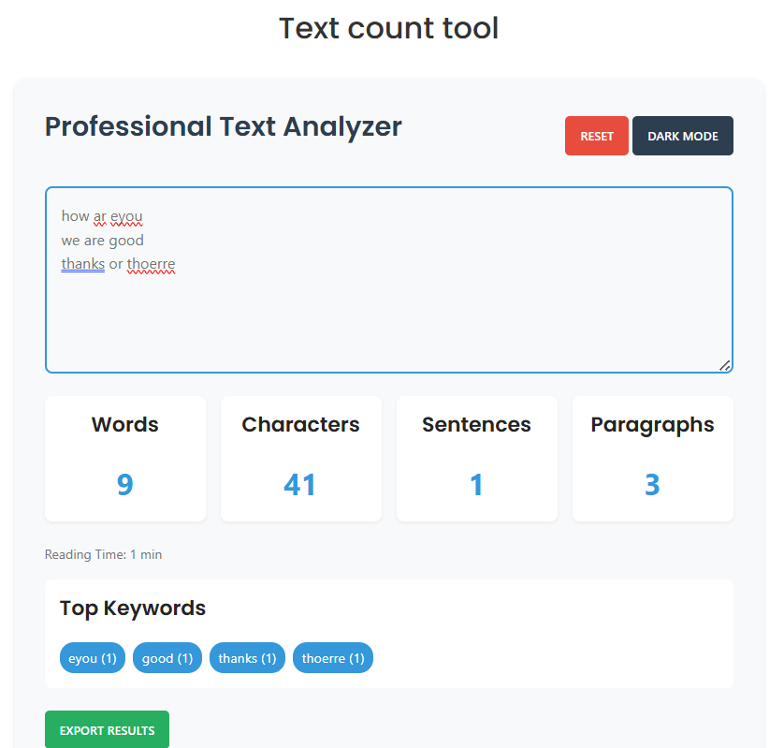The width and height of the screenshot is (784, 748).
Task: Click the Professional Text Analyzer heading
Action: tap(223, 126)
